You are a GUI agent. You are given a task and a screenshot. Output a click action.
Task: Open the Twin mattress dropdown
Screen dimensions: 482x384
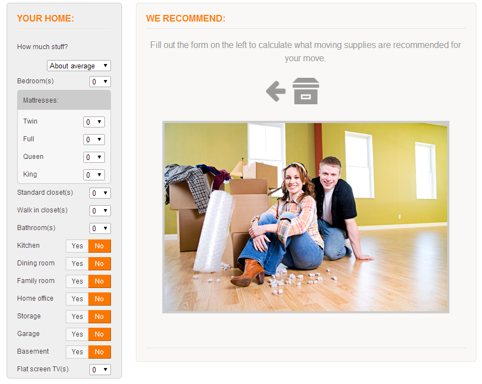pyautogui.click(x=94, y=121)
